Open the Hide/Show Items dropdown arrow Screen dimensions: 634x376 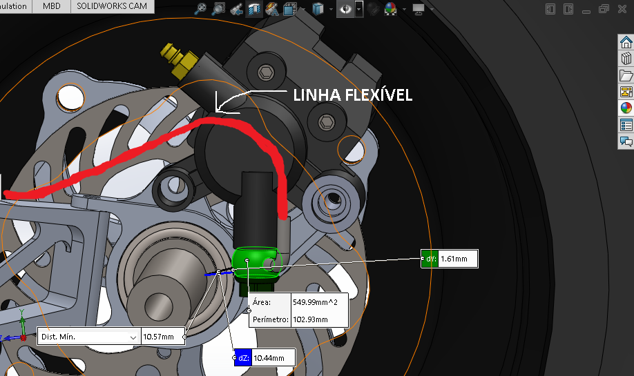pos(359,9)
